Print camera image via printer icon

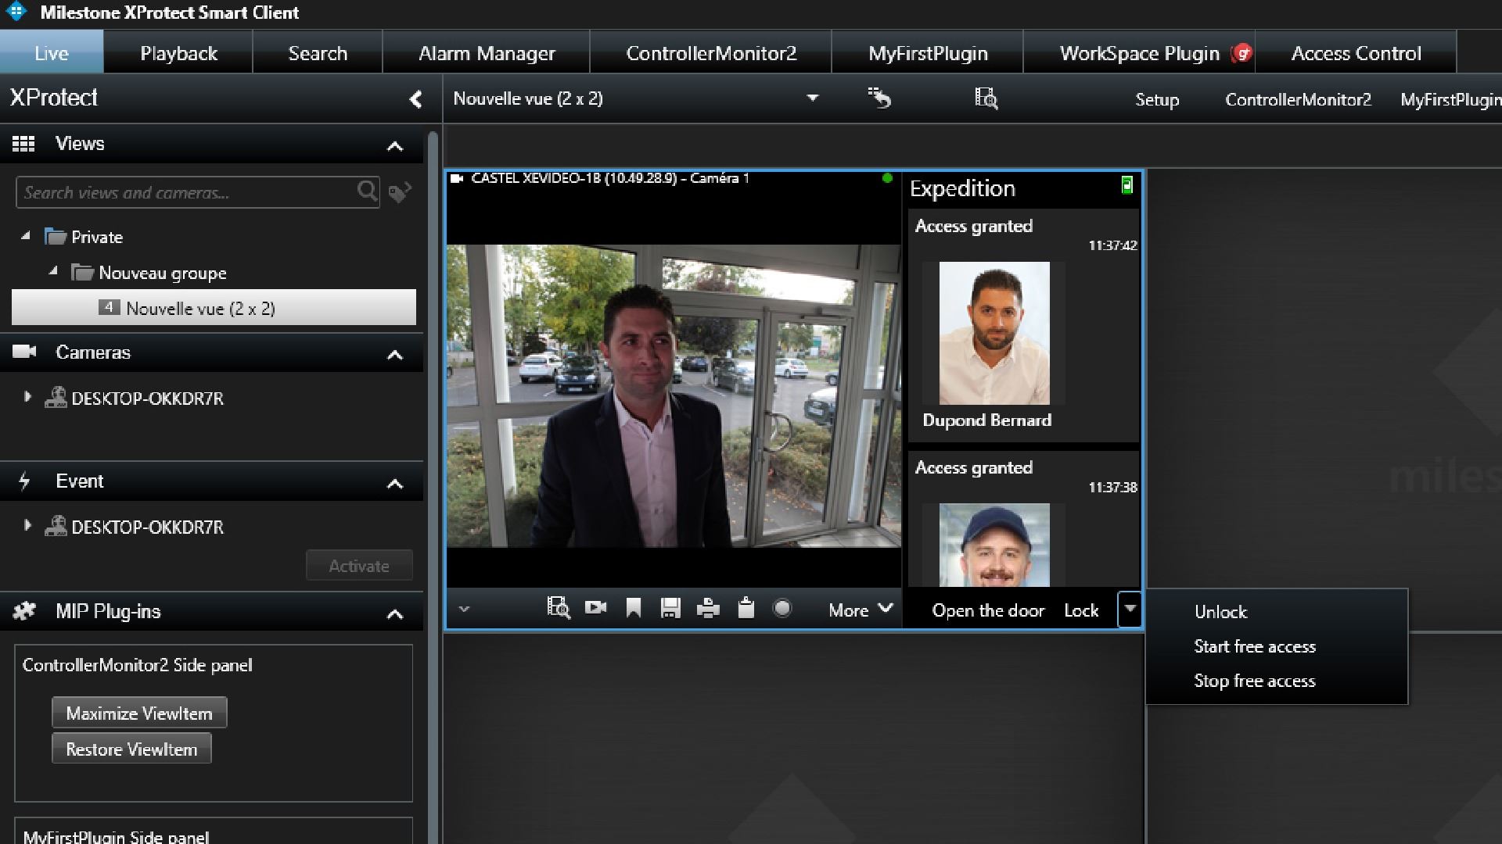[708, 608]
